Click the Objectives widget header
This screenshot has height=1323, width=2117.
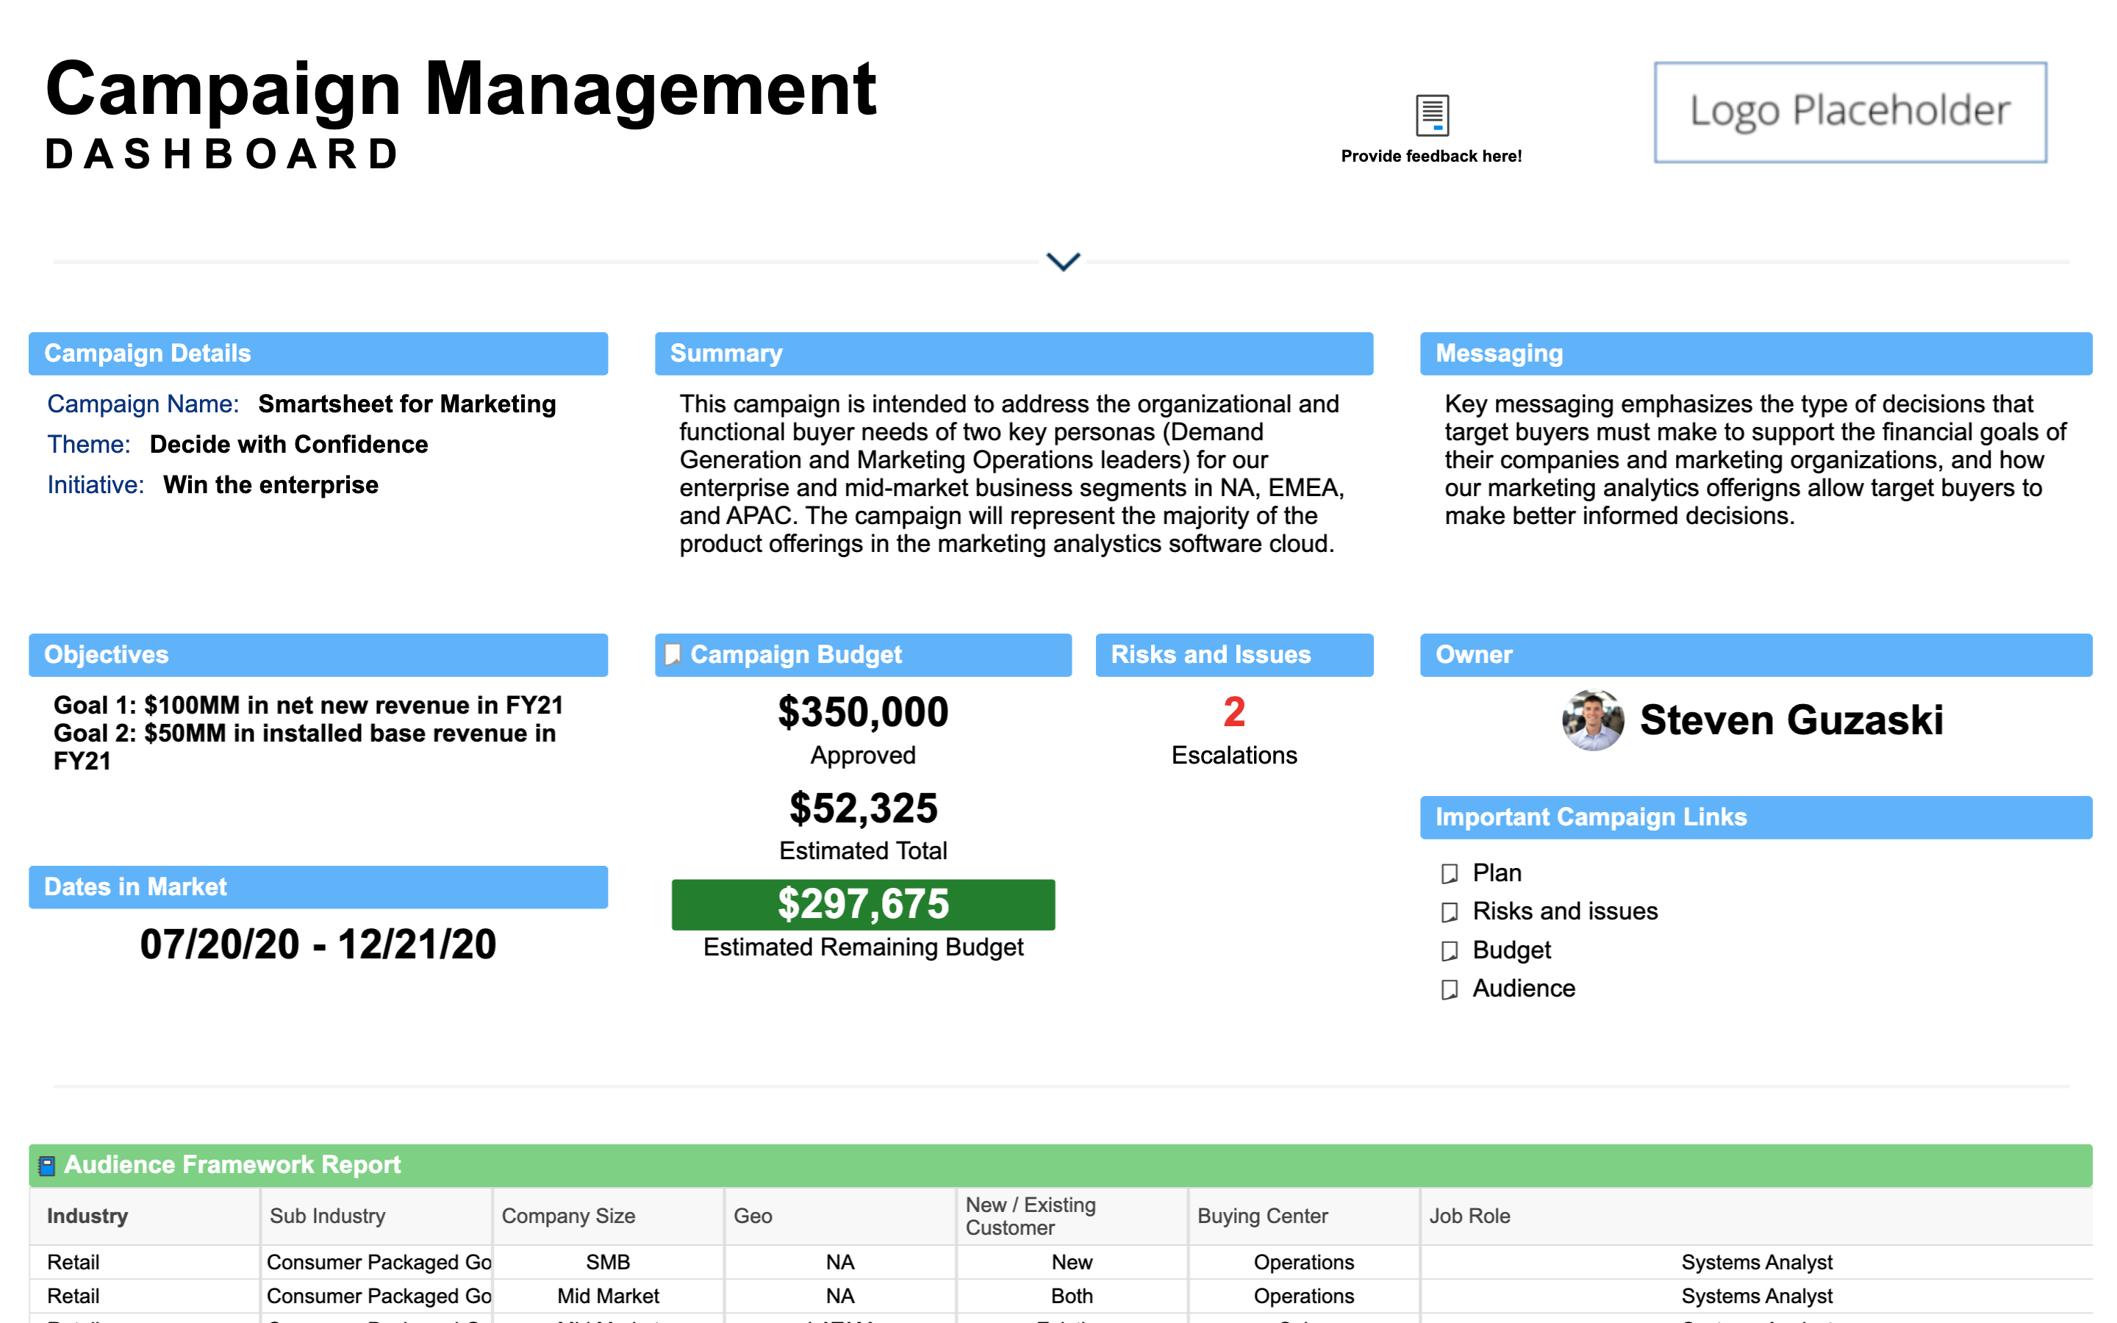[x=318, y=654]
